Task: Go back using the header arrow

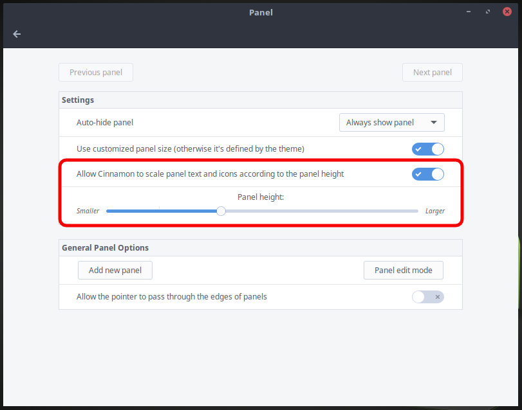Action: click(17, 34)
